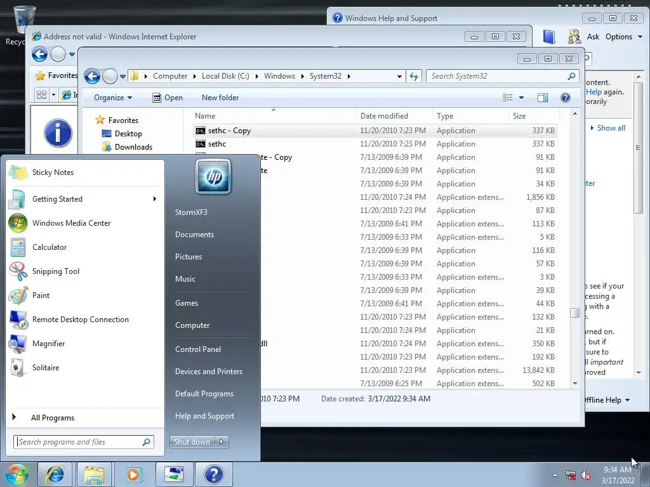Viewport: 650px width, 487px height.
Task: Open Control Panel from Start menu
Action: coord(198,349)
